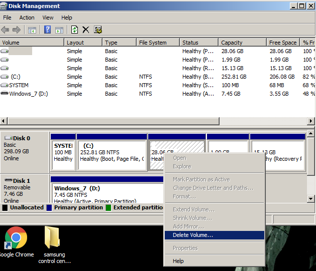Click the 3.55 GB free space cell
The image size is (316, 271).
coord(279,94)
